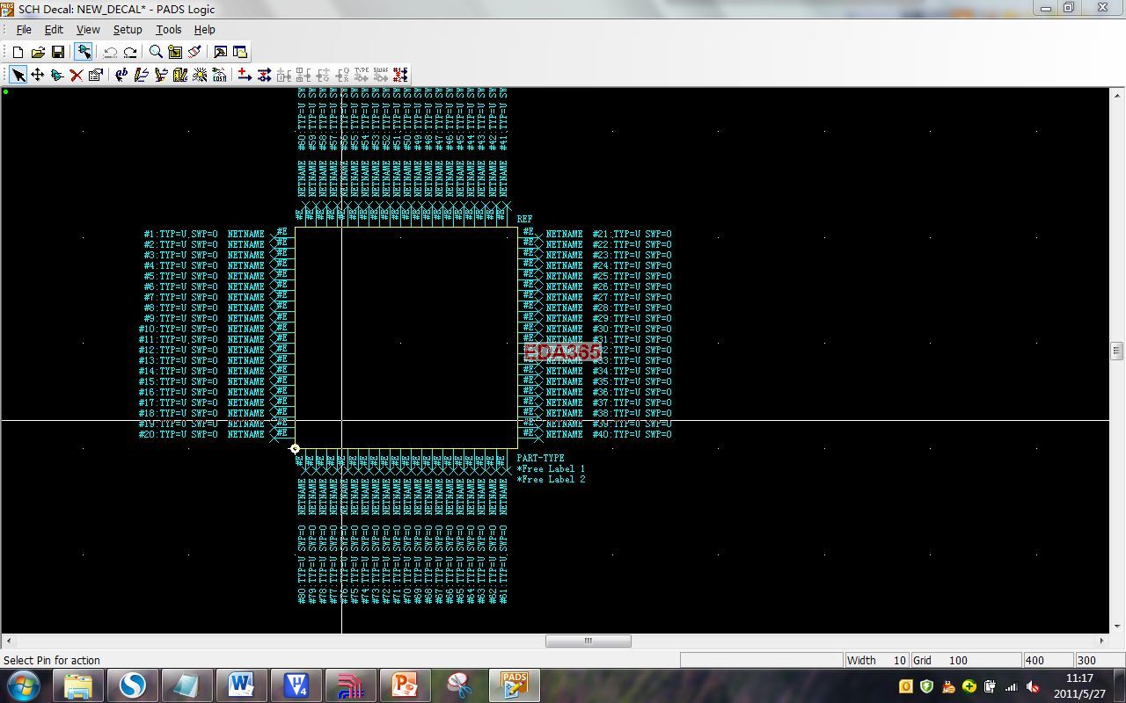Pick the Duplicate tool
This screenshot has height=703, width=1126.
pyautogui.click(x=57, y=75)
